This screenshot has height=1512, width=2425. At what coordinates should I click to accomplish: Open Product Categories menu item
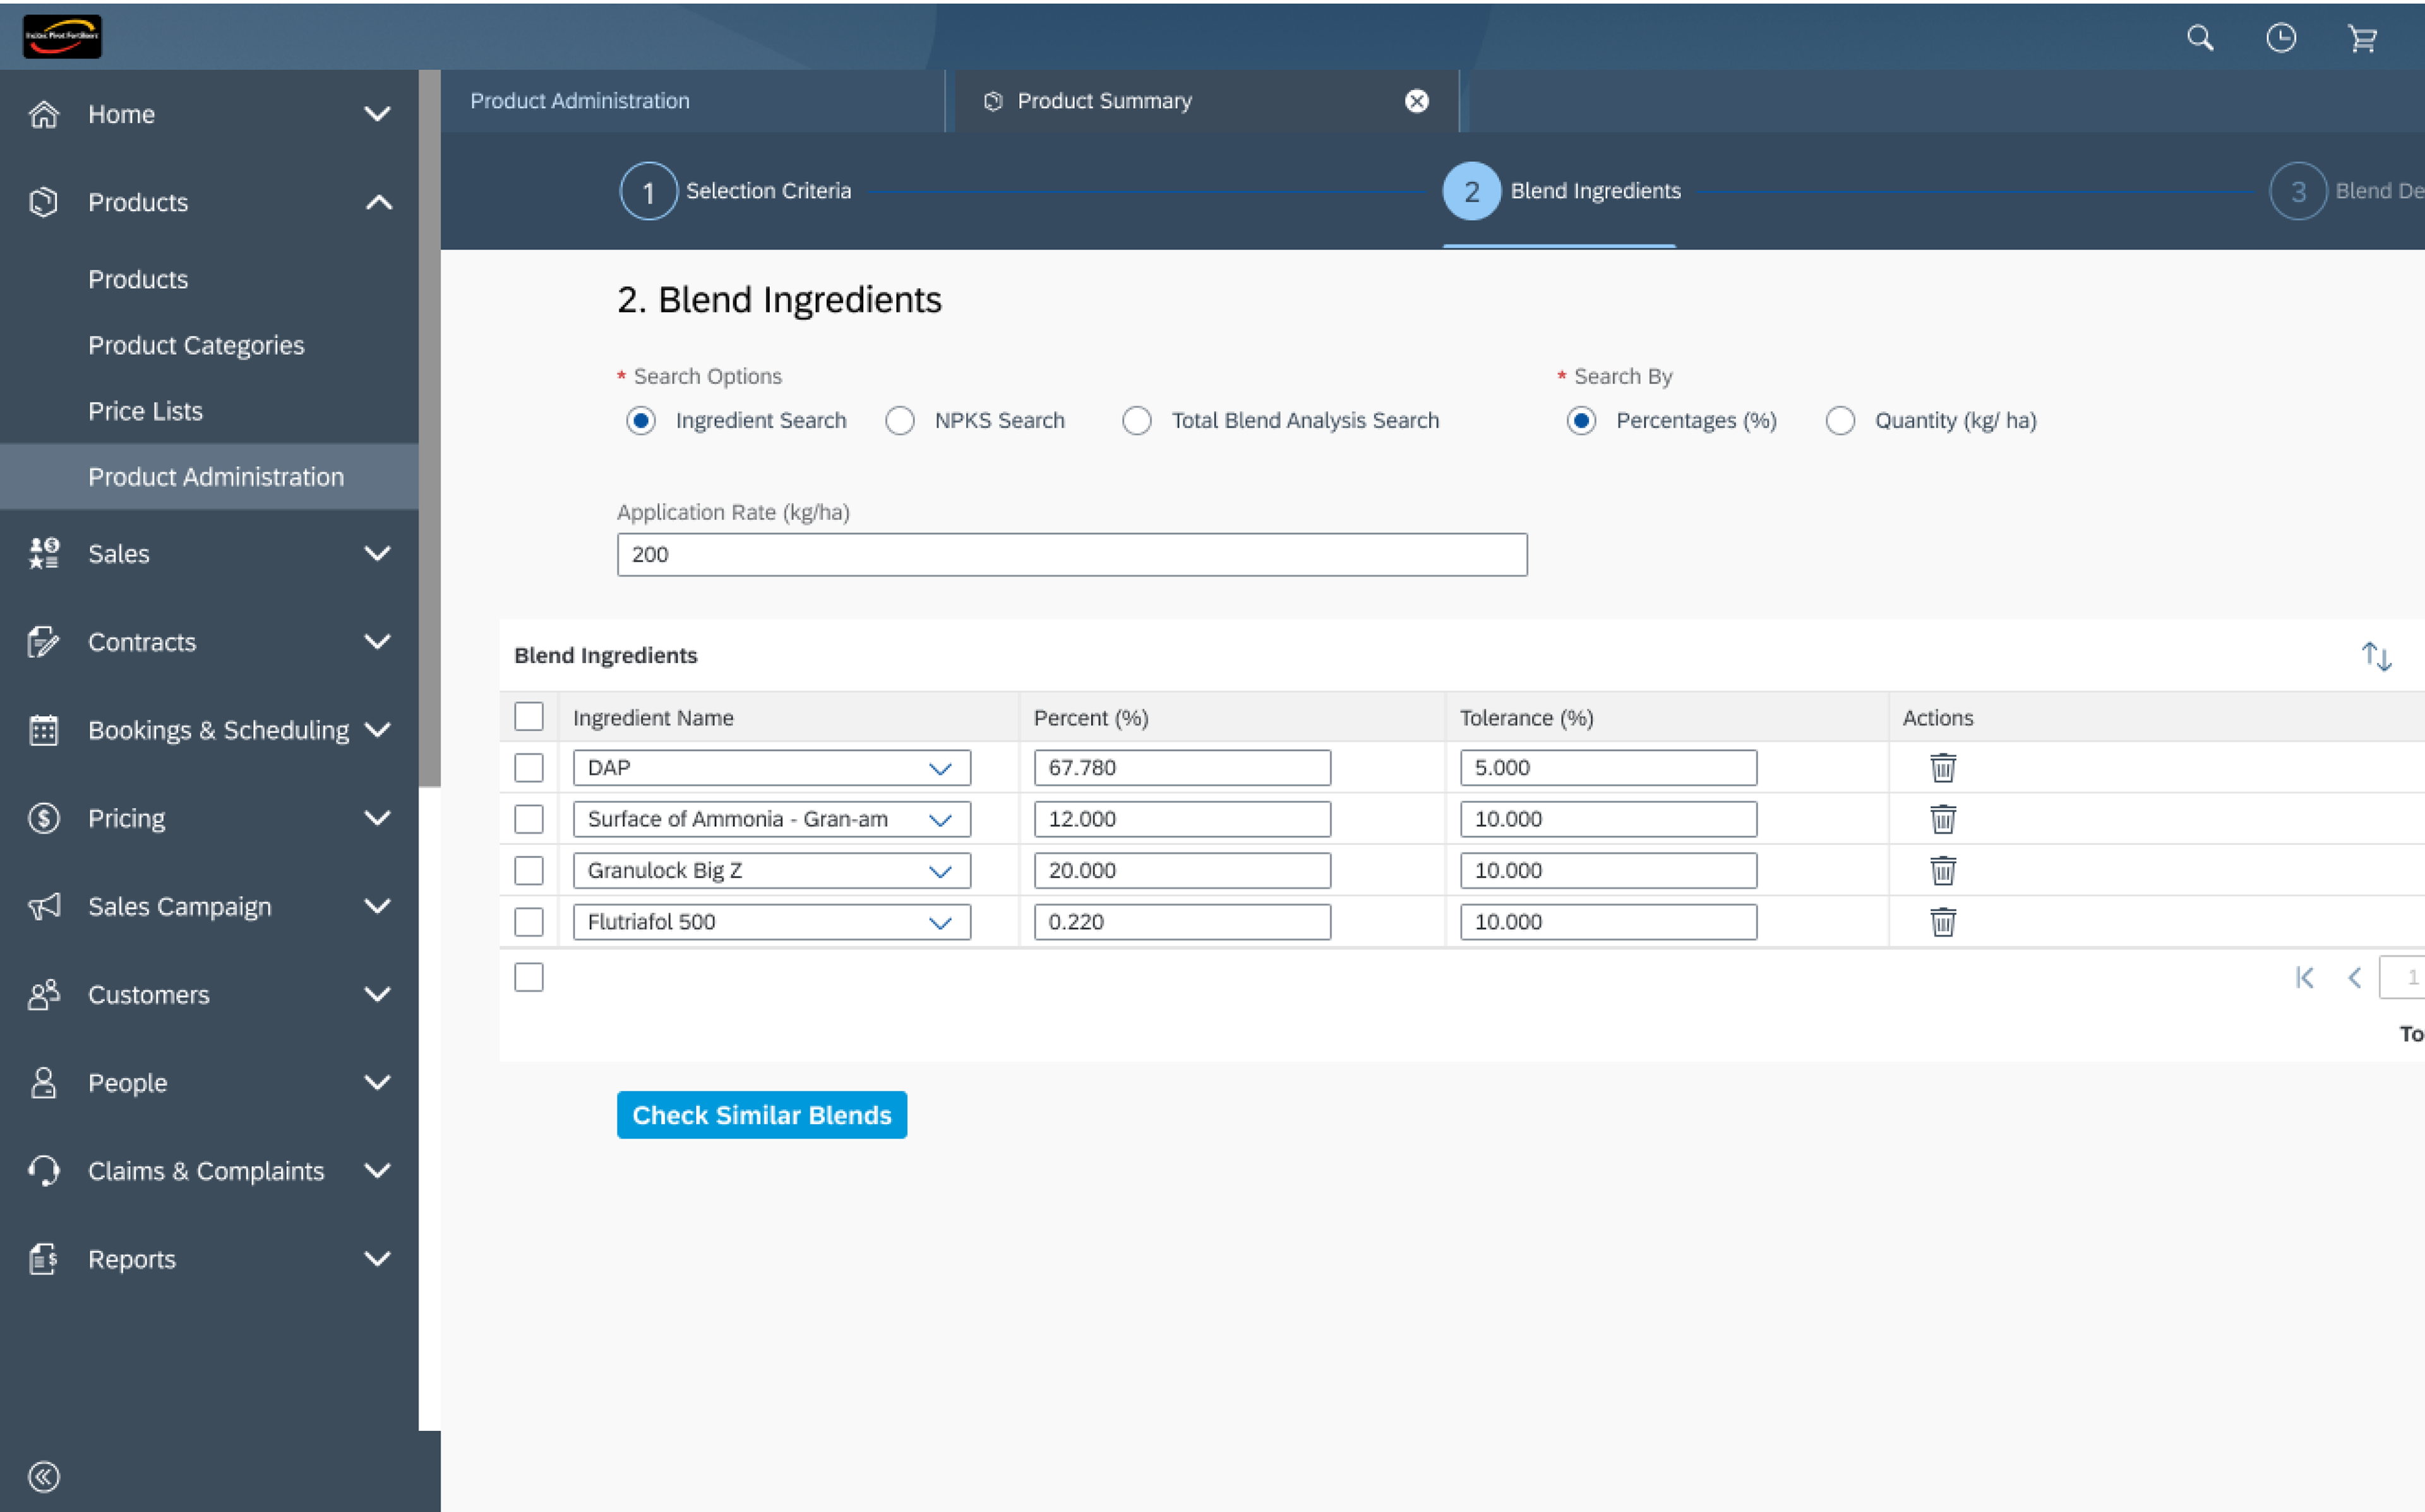(196, 345)
